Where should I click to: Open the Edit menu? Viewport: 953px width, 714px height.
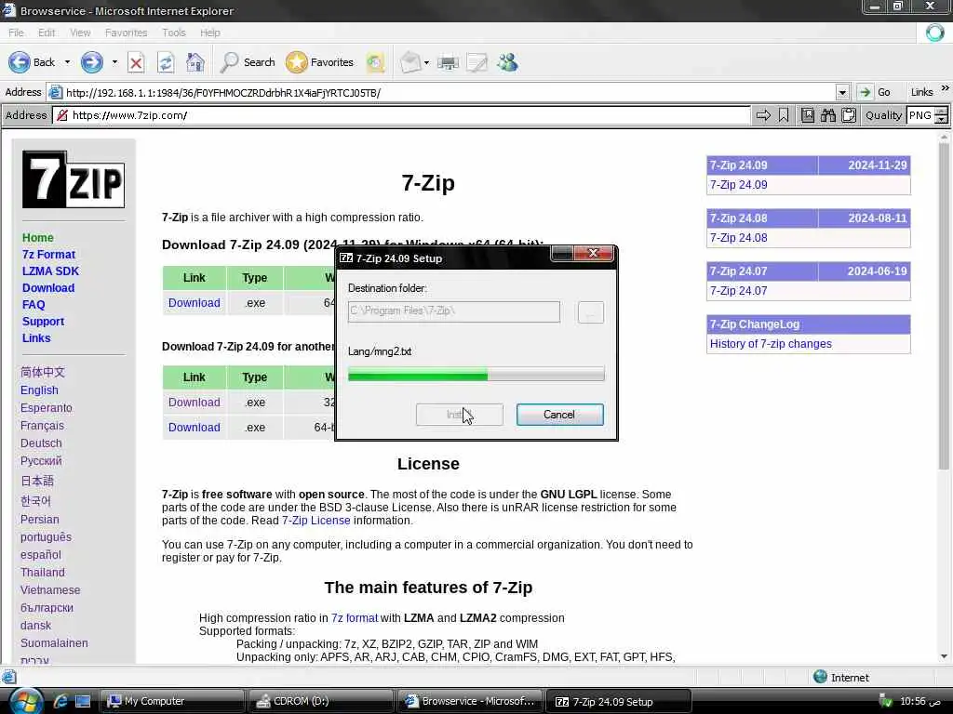47,33
